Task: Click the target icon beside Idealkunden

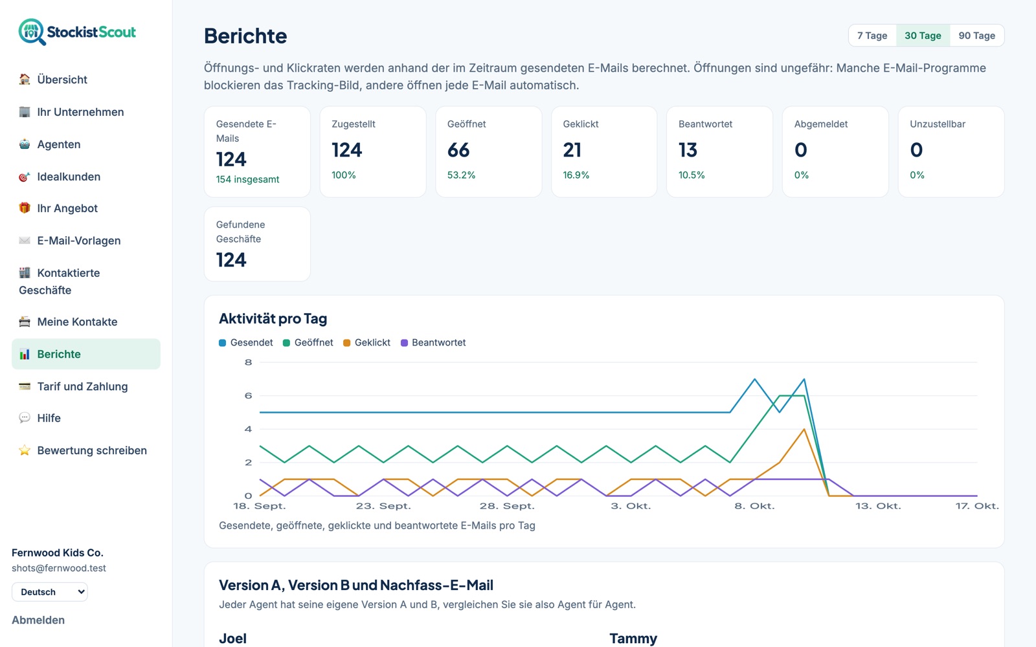Action: 25,177
